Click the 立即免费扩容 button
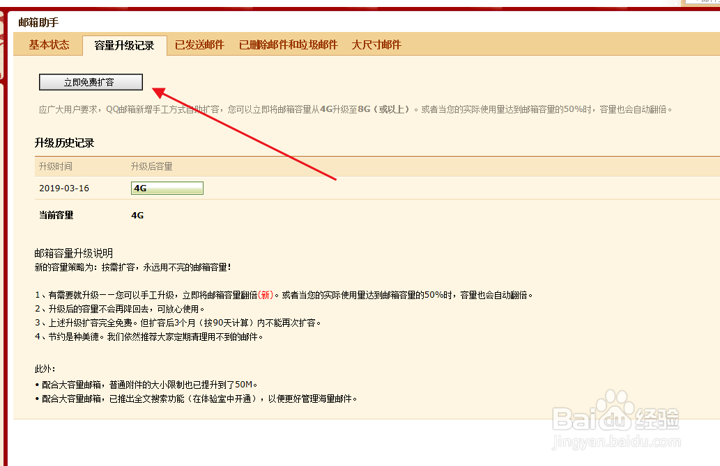The image size is (720, 466). click(x=89, y=81)
